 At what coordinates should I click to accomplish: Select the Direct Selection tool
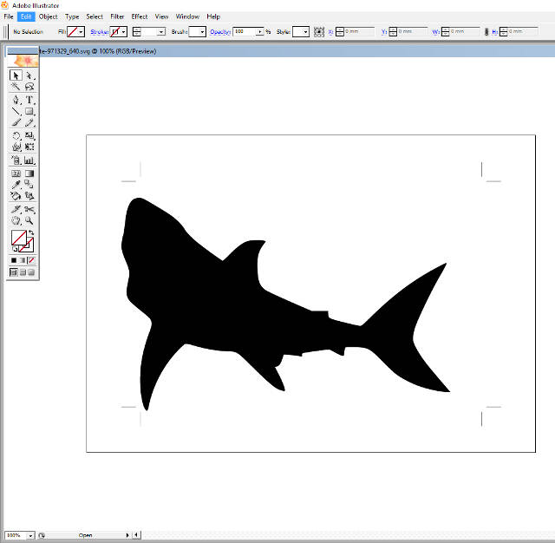(x=29, y=75)
